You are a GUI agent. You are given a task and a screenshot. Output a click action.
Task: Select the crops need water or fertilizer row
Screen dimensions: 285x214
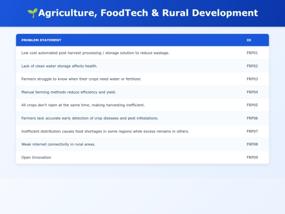click(142, 79)
